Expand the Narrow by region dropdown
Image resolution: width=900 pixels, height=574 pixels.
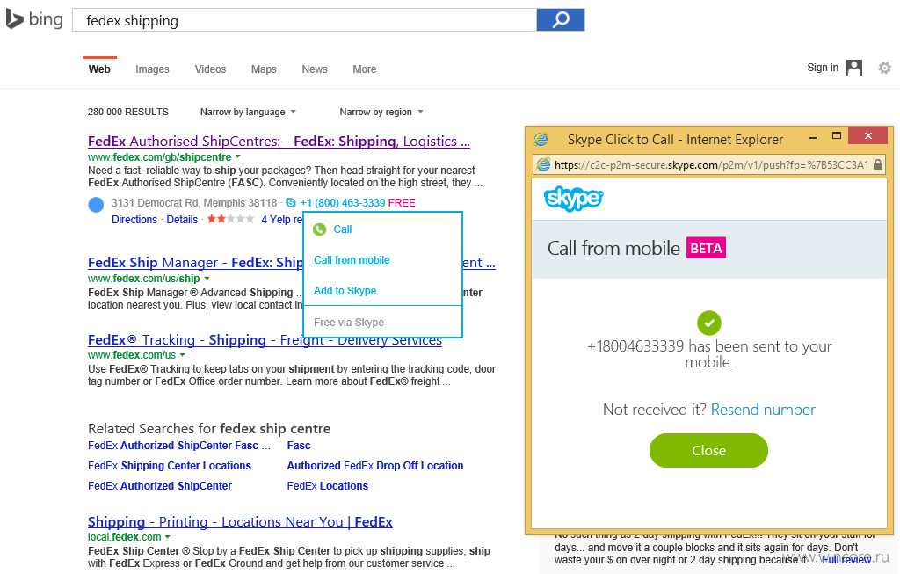[x=381, y=112]
